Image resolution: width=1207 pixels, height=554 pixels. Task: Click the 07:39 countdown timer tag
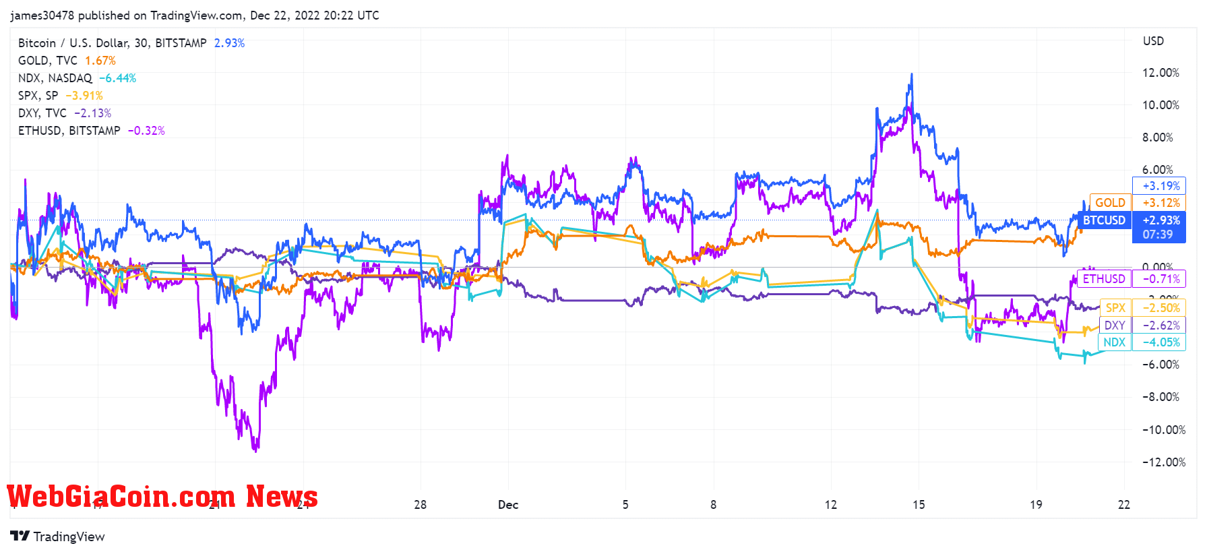click(x=1159, y=235)
